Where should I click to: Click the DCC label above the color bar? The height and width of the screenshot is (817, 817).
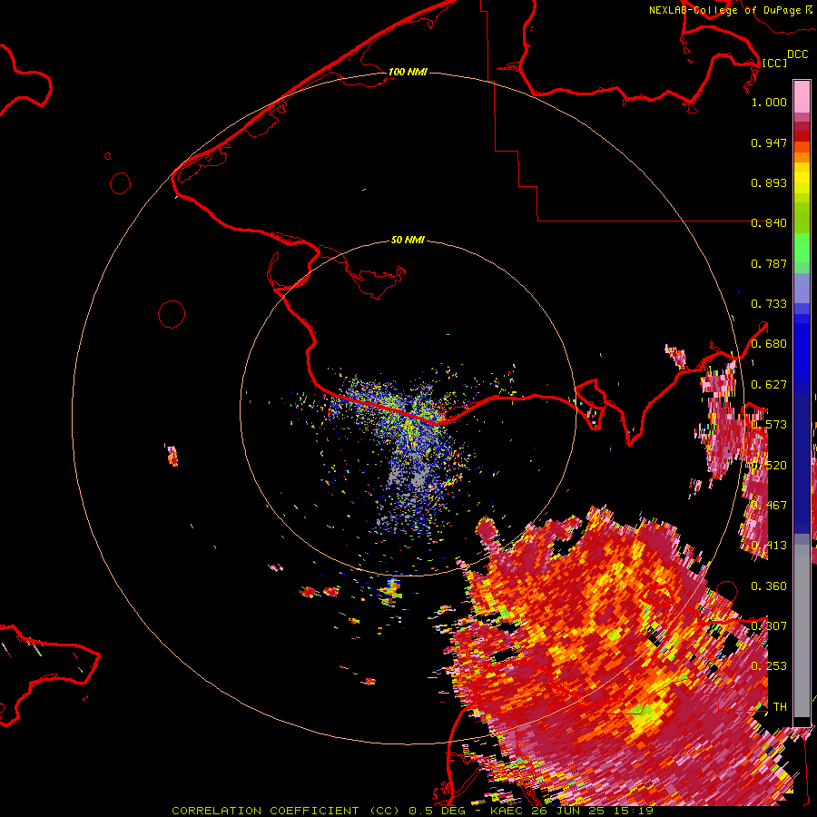797,54
